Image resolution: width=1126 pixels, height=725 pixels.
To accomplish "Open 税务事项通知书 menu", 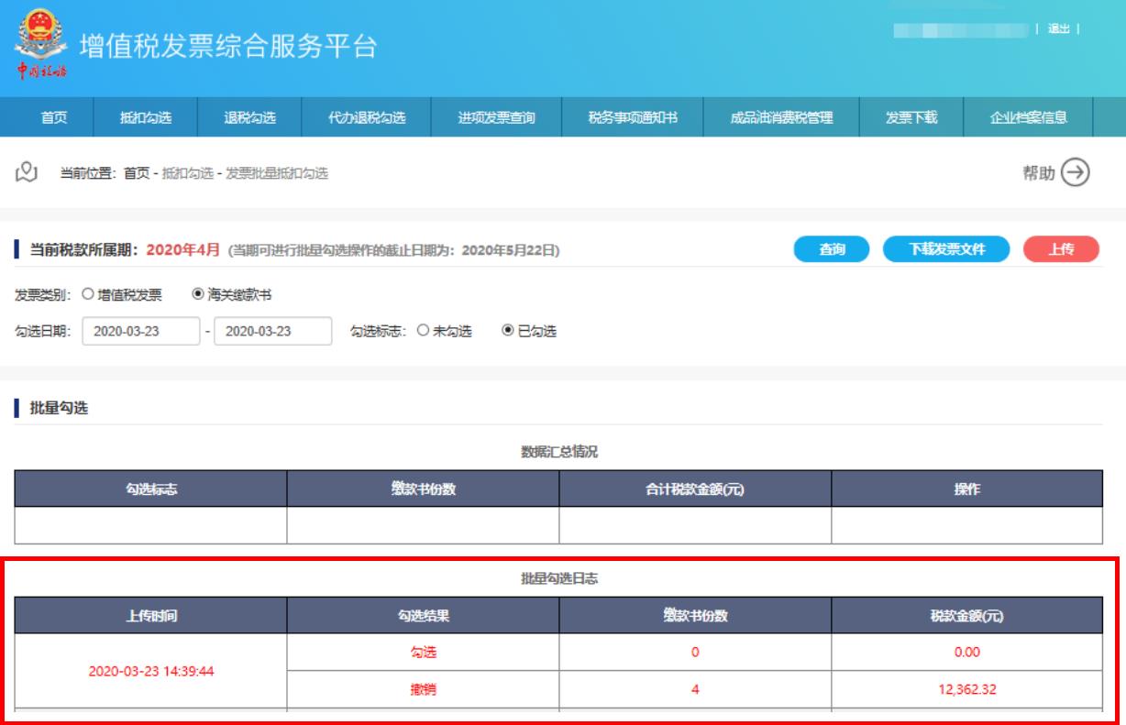I will point(633,116).
